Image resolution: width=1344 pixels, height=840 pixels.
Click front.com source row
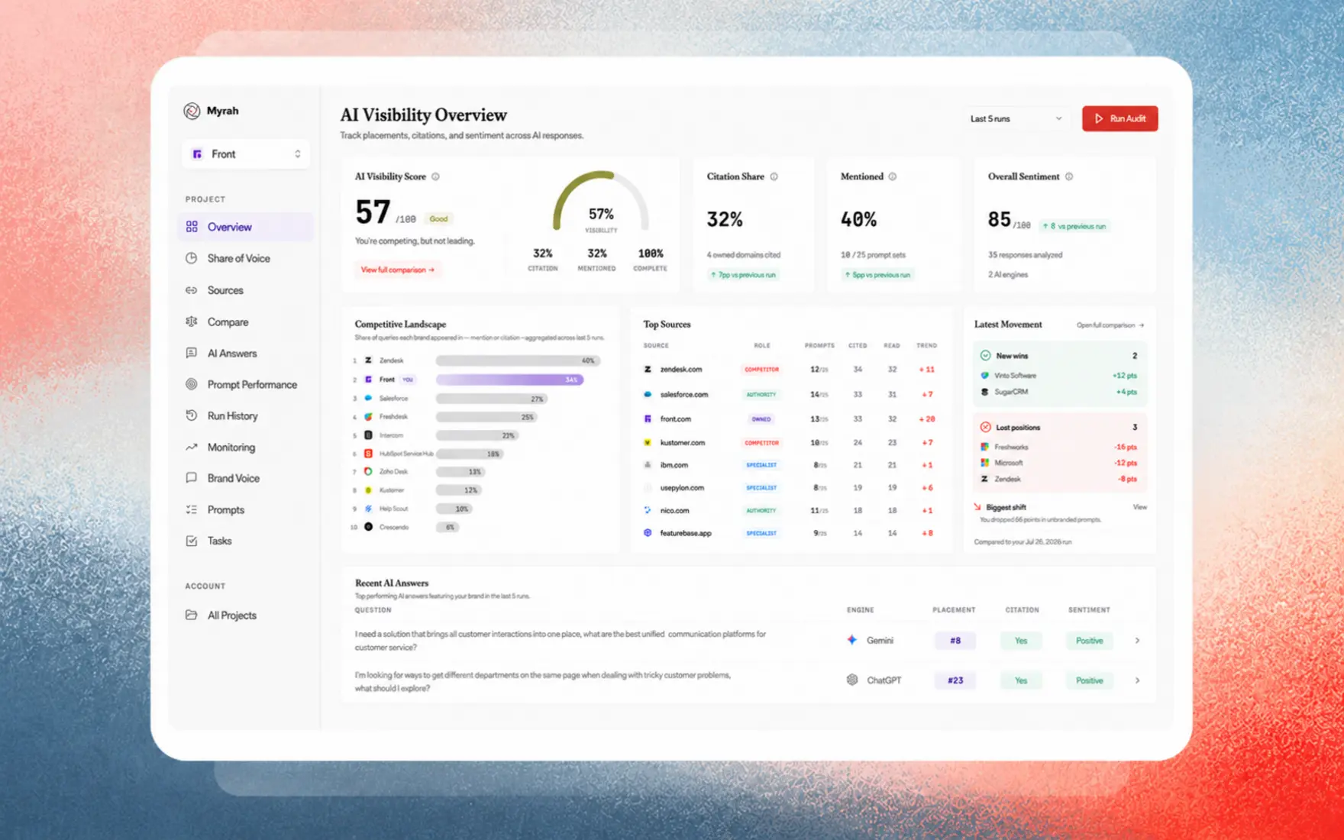tap(790, 419)
